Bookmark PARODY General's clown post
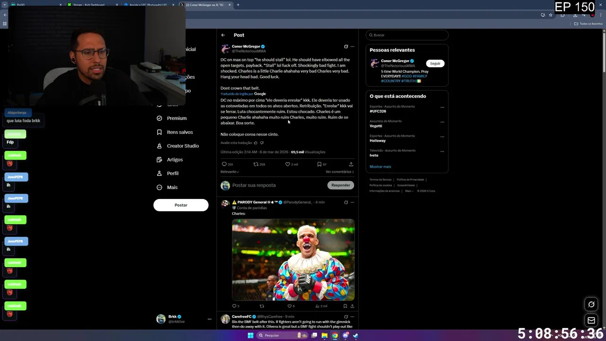The width and height of the screenshot is (606, 341). pos(345,306)
